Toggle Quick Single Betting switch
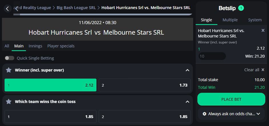The image size is (269, 126). [x=10, y=58]
